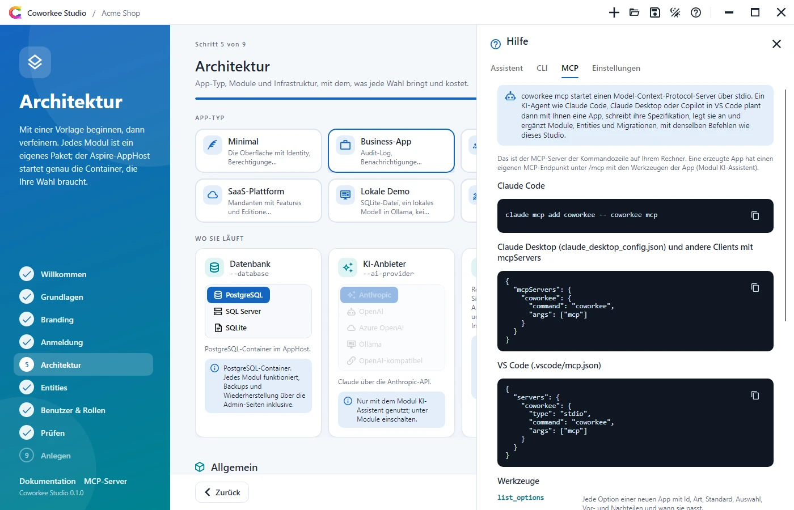This screenshot has height=510, width=794.
Task: Go to the Branding step
Action: click(x=83, y=320)
